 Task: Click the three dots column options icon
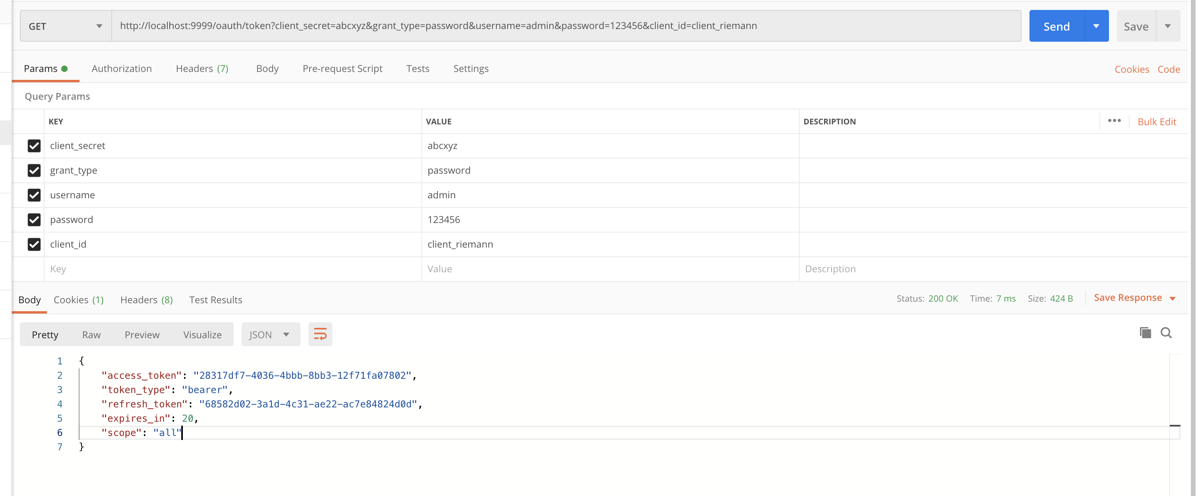pyautogui.click(x=1114, y=121)
